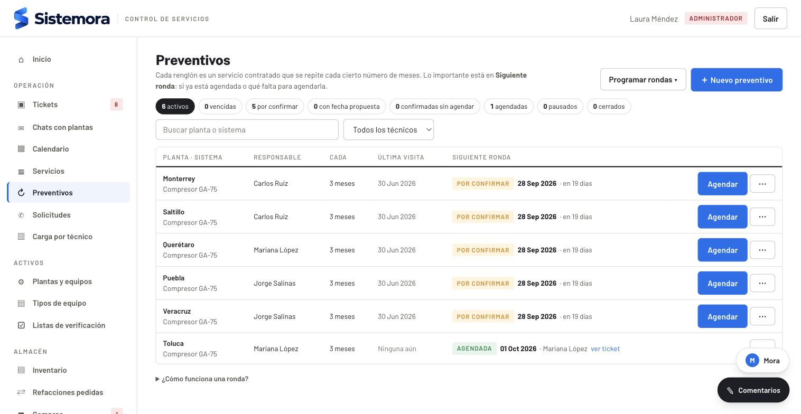Click the Tipos de equipo icon

point(21,303)
